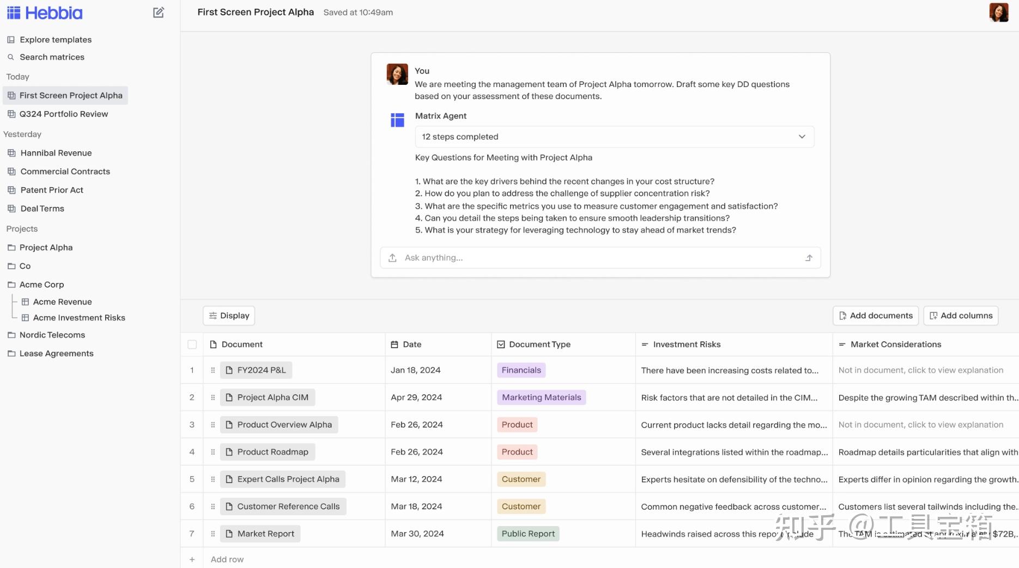Click the drag handle on the FY2024 P&L row
The width and height of the screenshot is (1019, 568).
(213, 371)
